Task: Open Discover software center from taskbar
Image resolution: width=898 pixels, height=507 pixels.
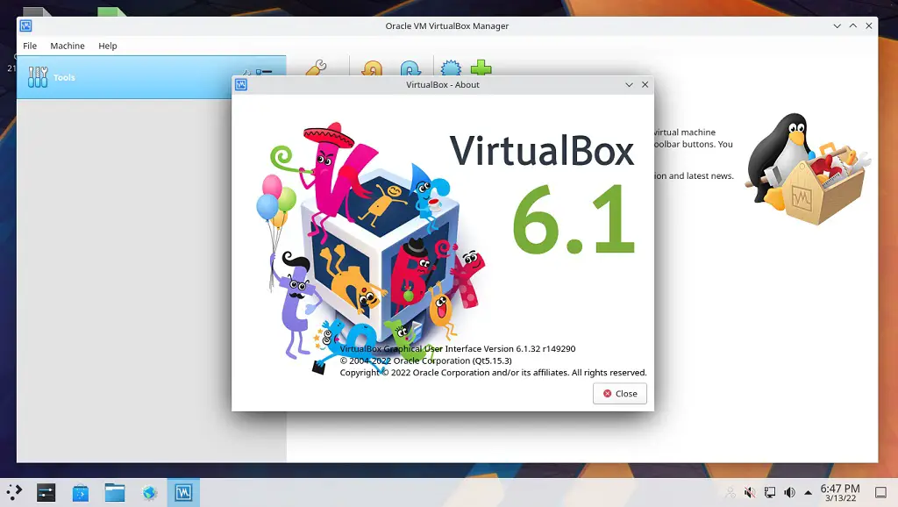Action: pyautogui.click(x=80, y=493)
